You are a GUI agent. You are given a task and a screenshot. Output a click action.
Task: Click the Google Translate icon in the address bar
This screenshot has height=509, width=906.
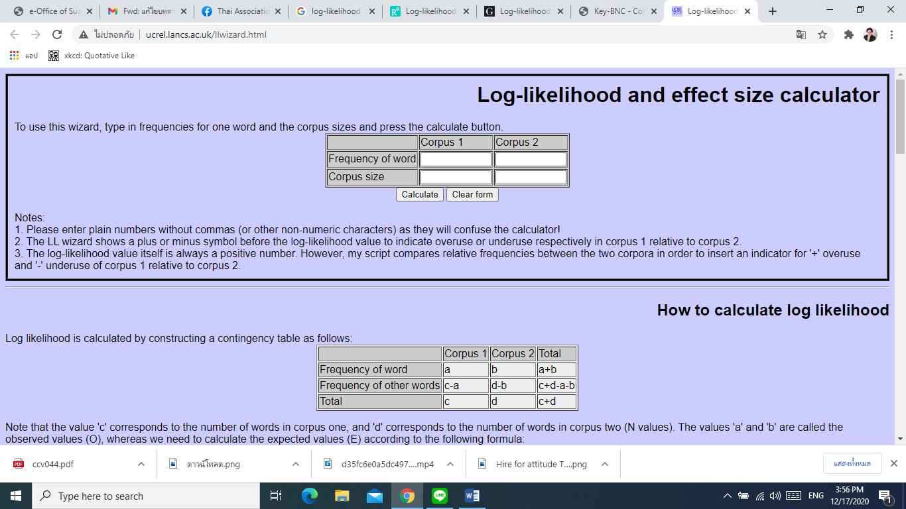pos(801,34)
